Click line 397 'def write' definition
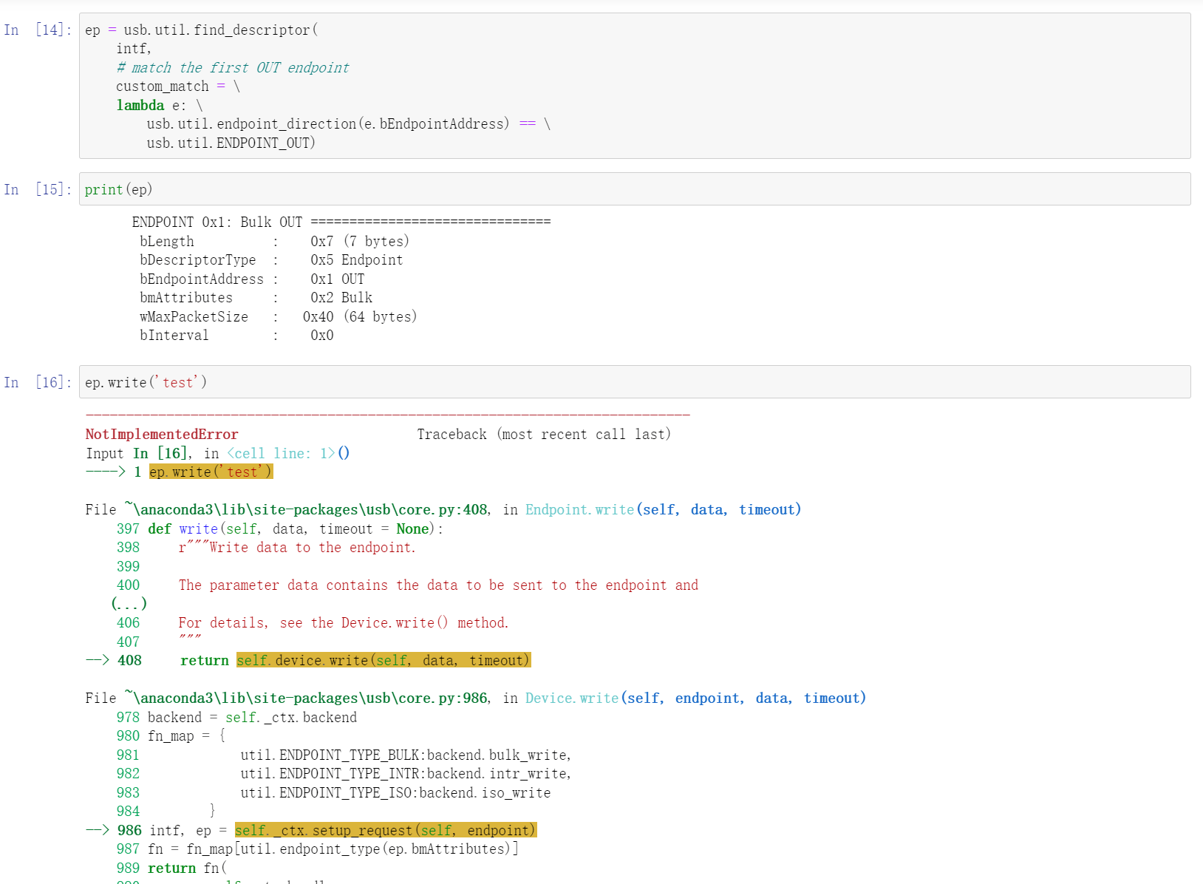Screen dimensions: 1203x884 point(280,528)
